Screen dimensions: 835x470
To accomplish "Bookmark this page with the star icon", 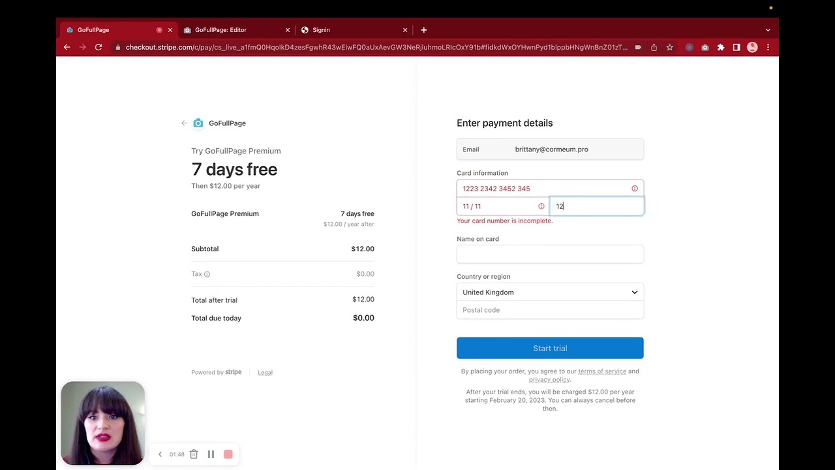I will [669, 47].
